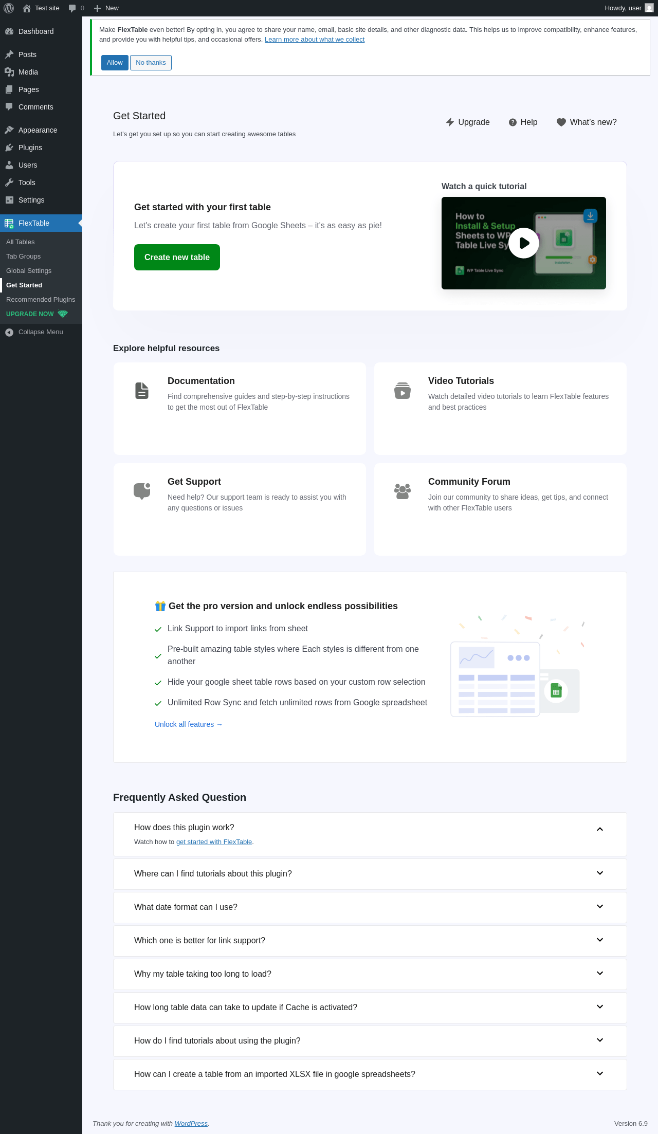658x1134 pixels.
Task: Click the Posts pushpin icon
Action: click(x=9, y=54)
